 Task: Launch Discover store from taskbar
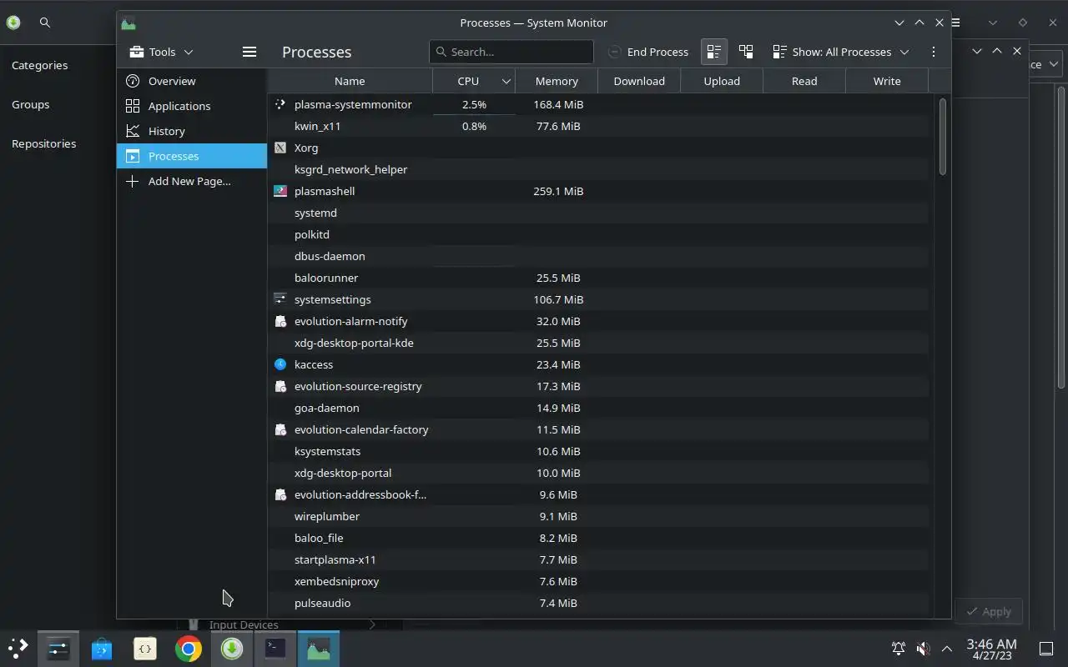pyautogui.click(x=102, y=648)
